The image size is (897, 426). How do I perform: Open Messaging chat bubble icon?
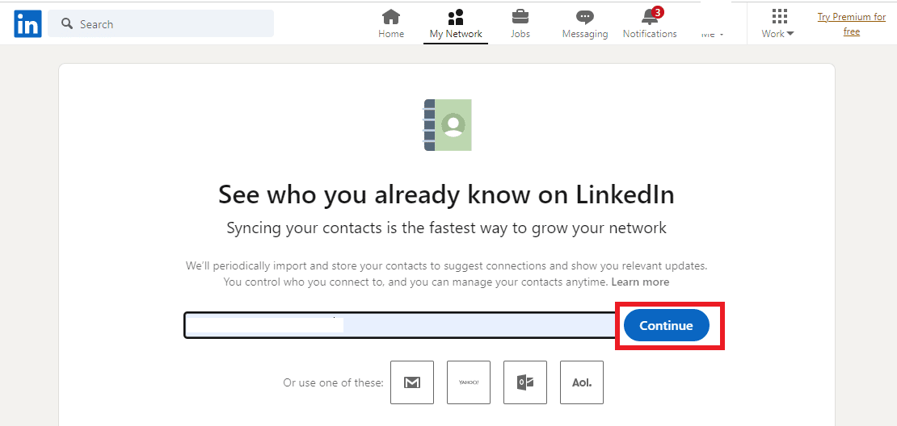pos(584,17)
